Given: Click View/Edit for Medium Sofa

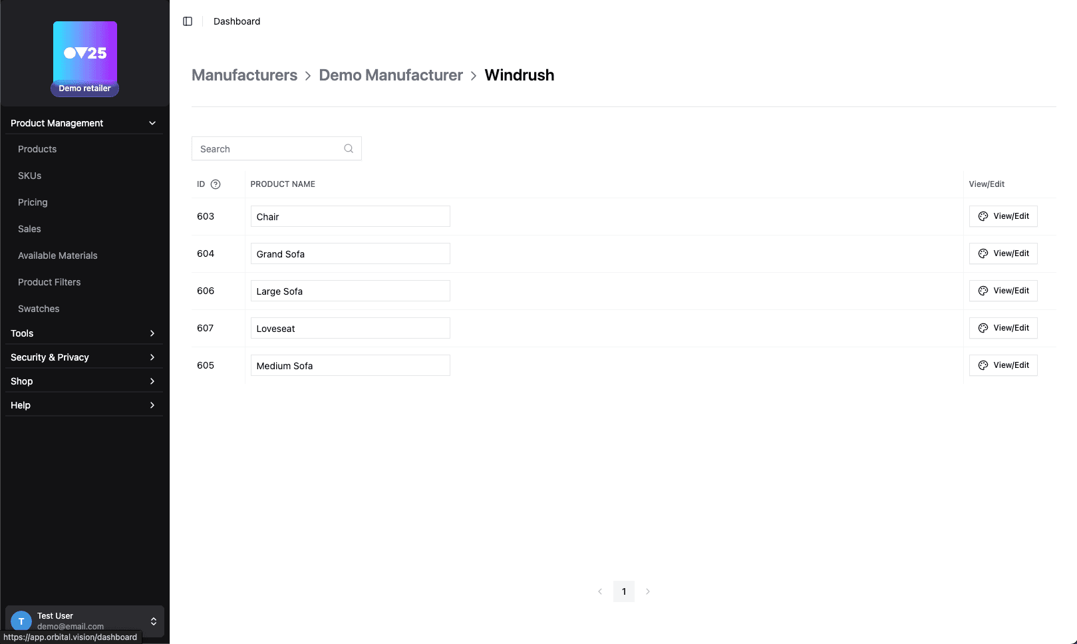Looking at the screenshot, I should tap(1003, 365).
